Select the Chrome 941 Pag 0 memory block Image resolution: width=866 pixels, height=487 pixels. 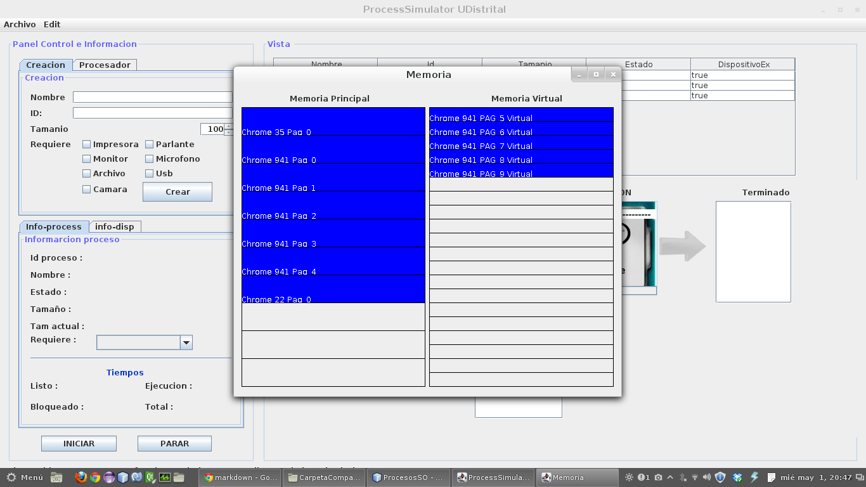coord(333,150)
